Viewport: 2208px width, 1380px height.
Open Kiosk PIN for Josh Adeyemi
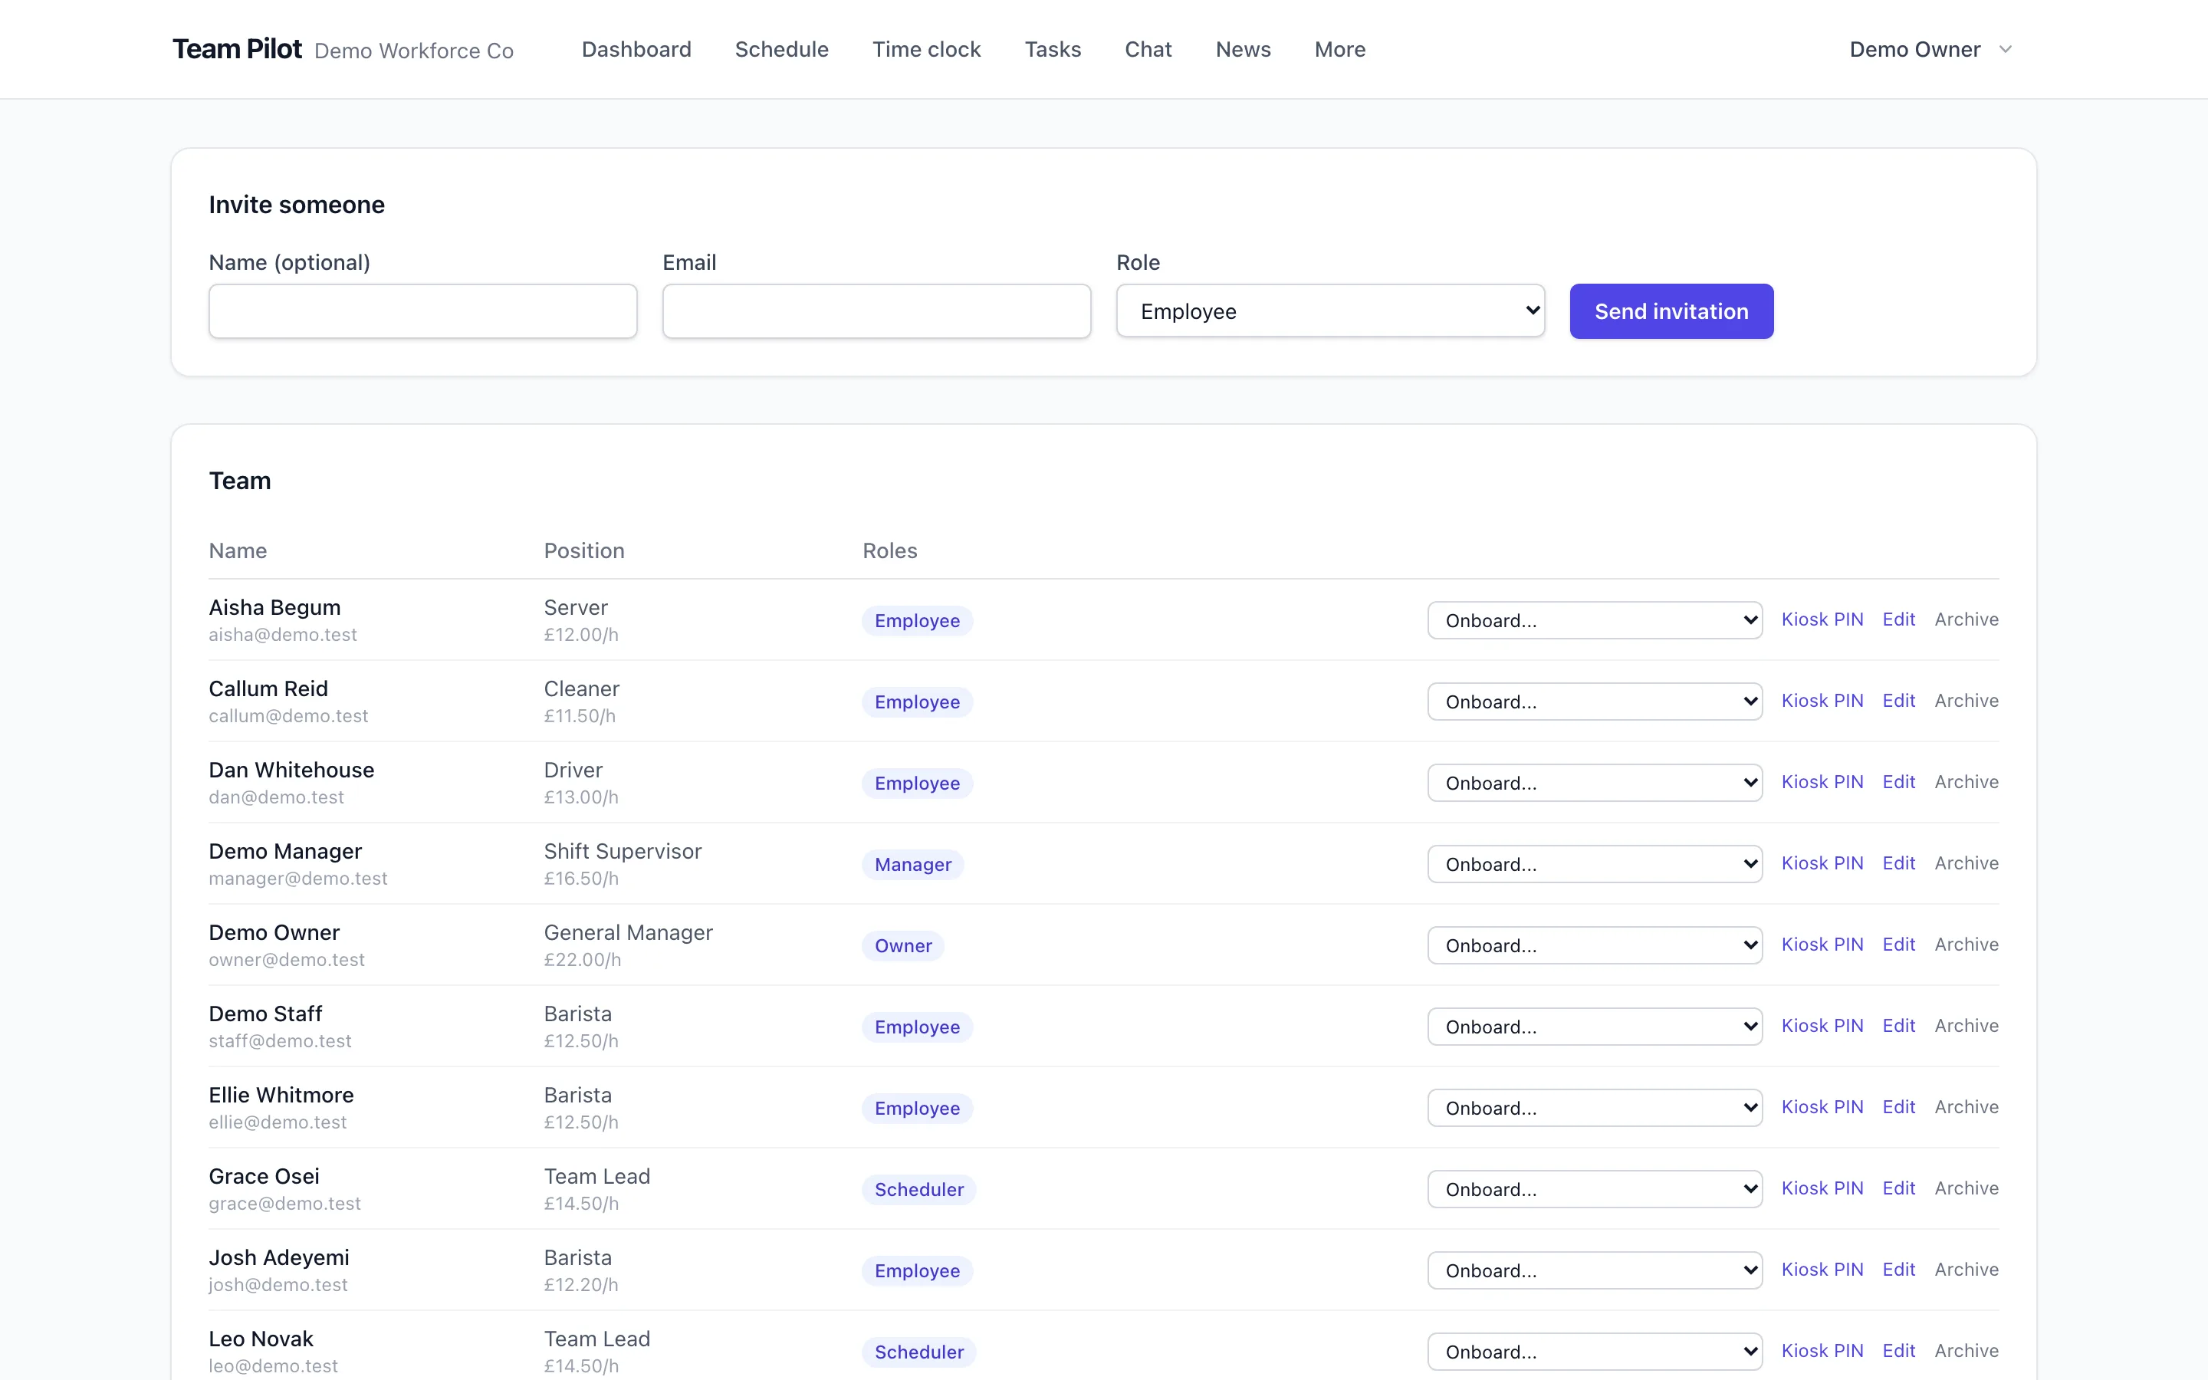(x=1822, y=1270)
